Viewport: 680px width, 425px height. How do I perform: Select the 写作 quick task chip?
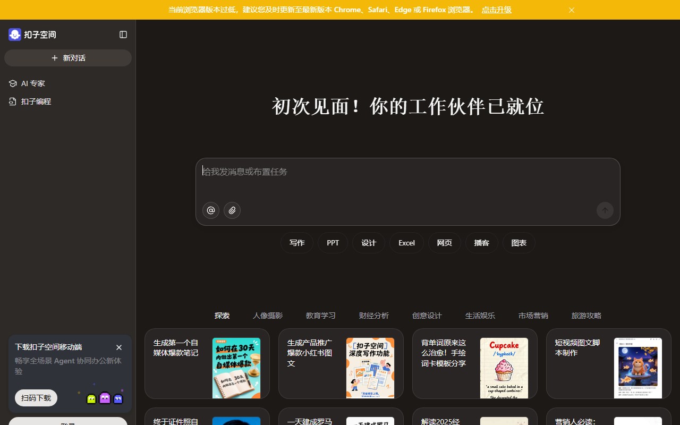click(x=297, y=243)
